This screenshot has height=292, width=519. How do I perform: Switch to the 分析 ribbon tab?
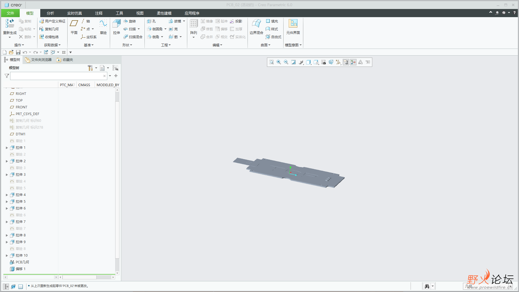pos(50,13)
